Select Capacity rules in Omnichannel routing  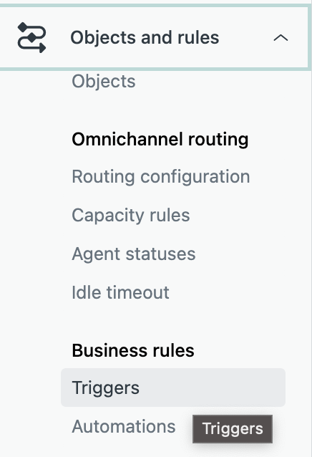click(131, 216)
